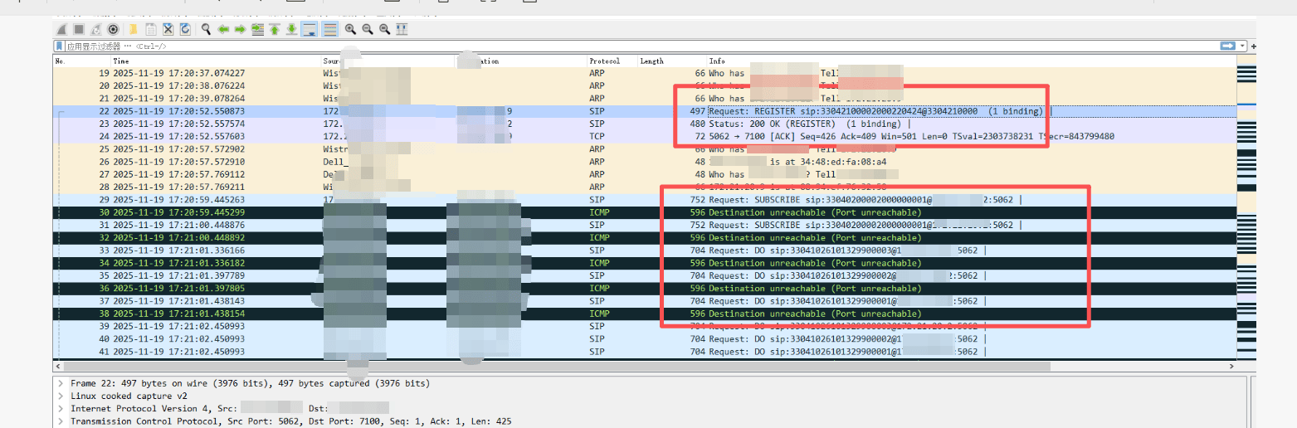1297x428 pixels.
Task: Zoom in on packet list text
Action: tap(350, 29)
